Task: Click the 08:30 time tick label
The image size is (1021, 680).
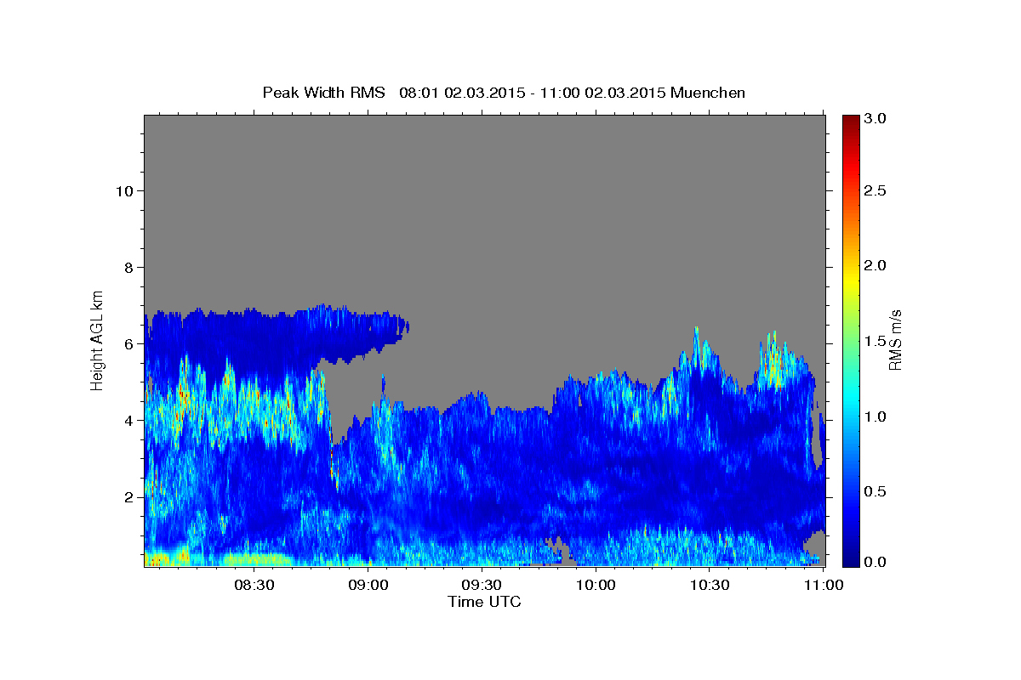Action: tap(254, 585)
